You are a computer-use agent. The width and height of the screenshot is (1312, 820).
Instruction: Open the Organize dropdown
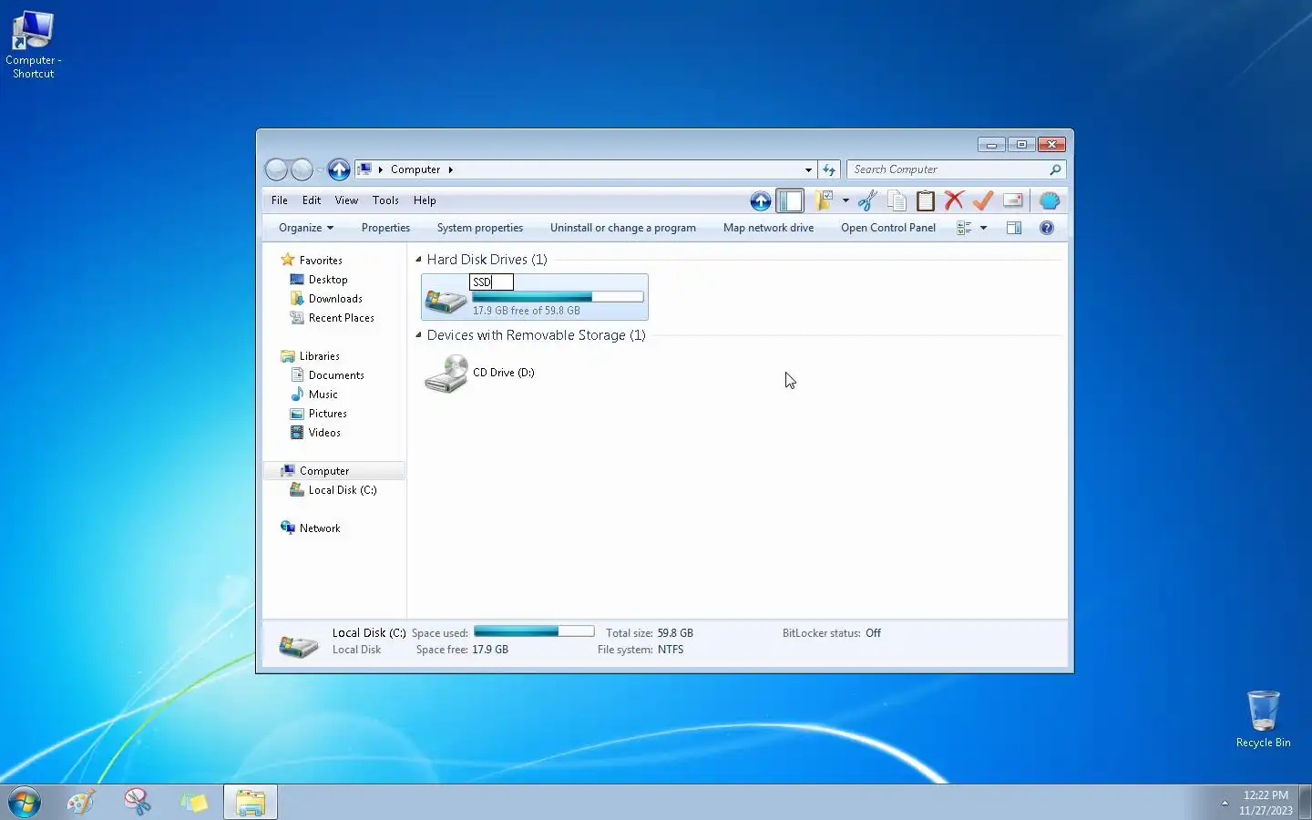(306, 228)
